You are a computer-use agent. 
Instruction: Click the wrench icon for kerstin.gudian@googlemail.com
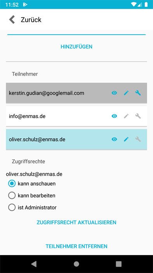(138, 93)
